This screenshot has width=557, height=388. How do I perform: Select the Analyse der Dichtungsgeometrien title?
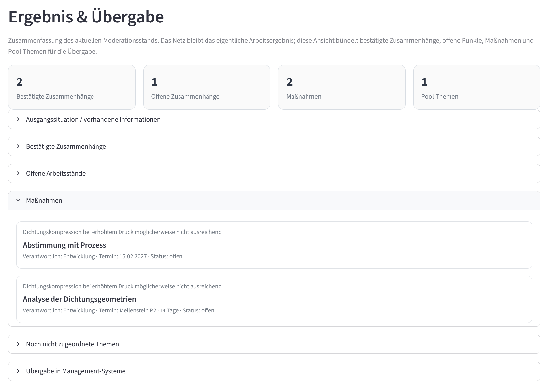[79, 299]
